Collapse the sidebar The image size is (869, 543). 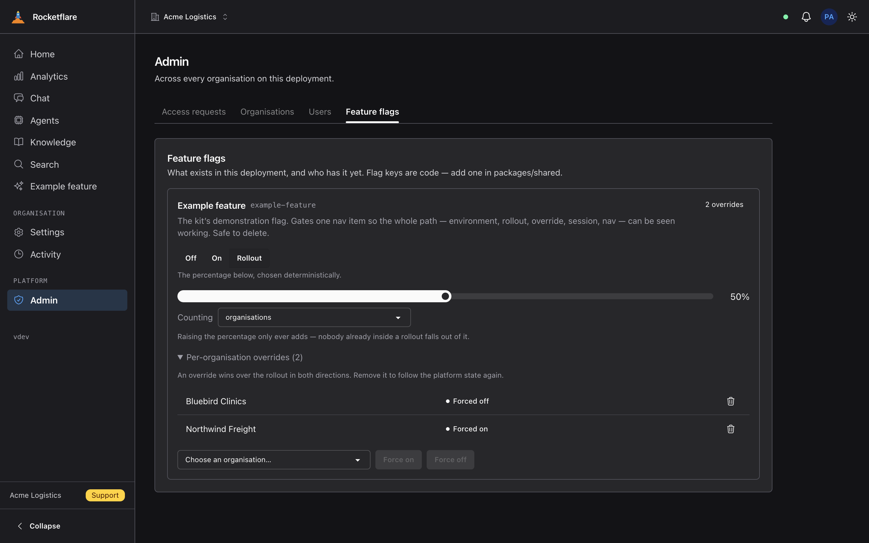[39, 526]
